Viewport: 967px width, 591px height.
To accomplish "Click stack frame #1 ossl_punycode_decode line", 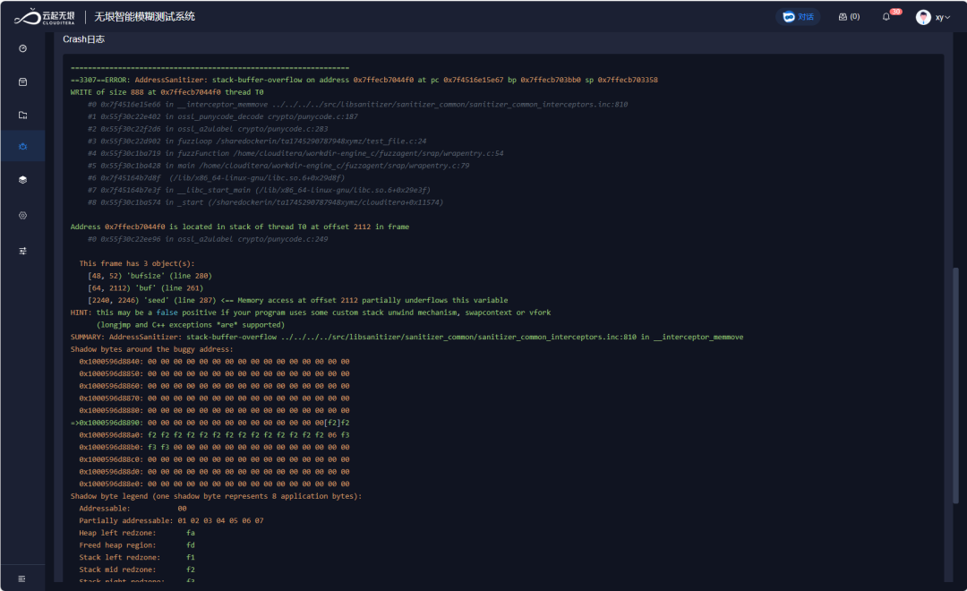I will [x=223, y=116].
